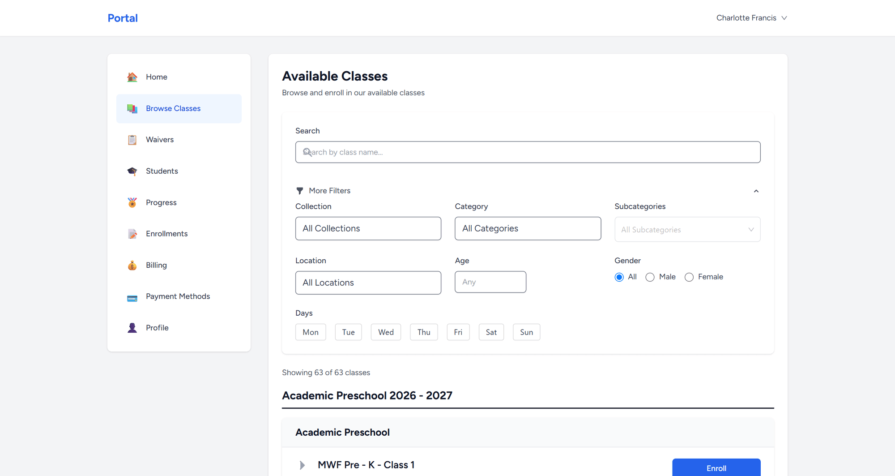
Task: Click the Enrollments pencil paper icon
Action: [x=132, y=234]
